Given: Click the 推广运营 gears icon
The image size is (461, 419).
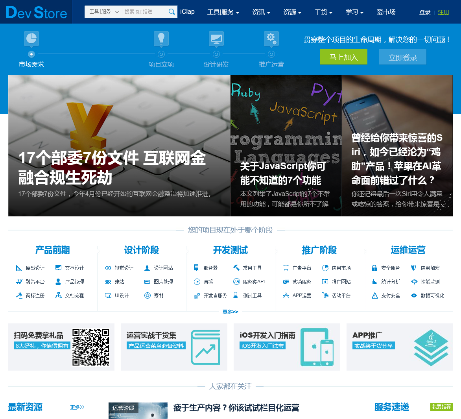Looking at the screenshot, I should pyautogui.click(x=271, y=39).
